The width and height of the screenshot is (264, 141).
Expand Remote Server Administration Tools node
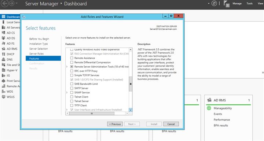click(67, 67)
